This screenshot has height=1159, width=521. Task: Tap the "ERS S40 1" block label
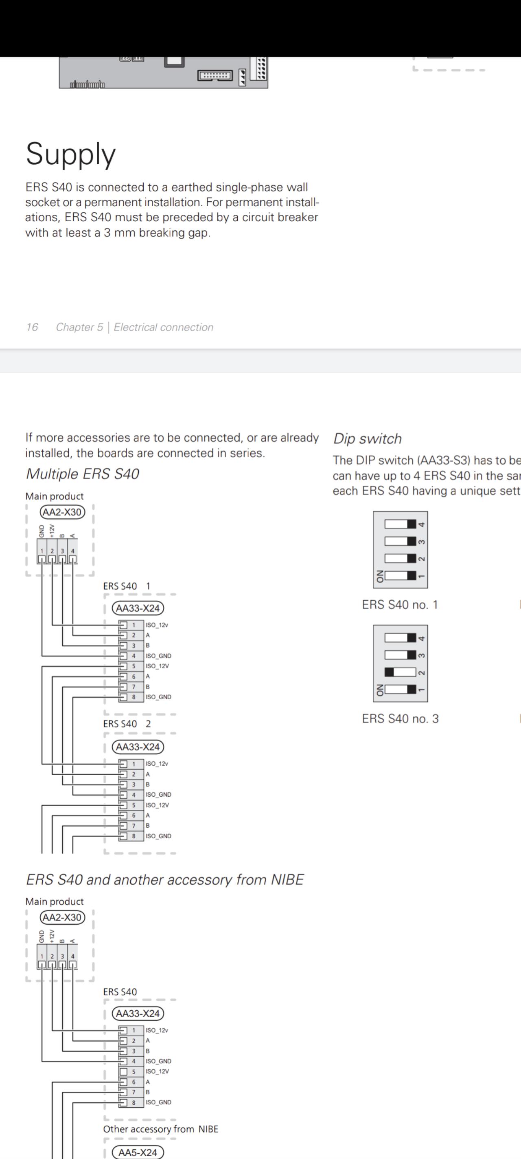[x=127, y=586]
